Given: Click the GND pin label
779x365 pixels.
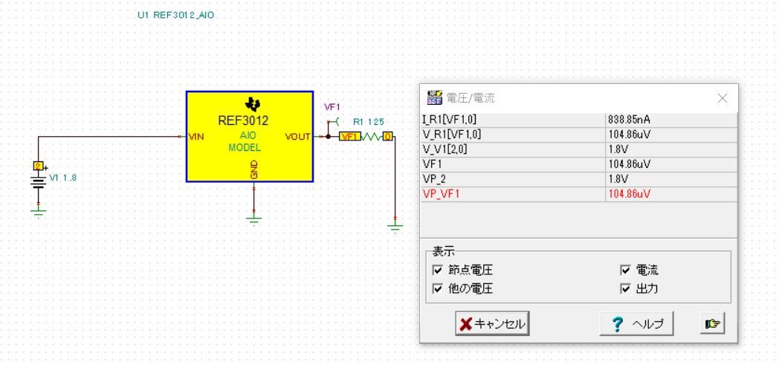Looking at the screenshot, I should [254, 169].
